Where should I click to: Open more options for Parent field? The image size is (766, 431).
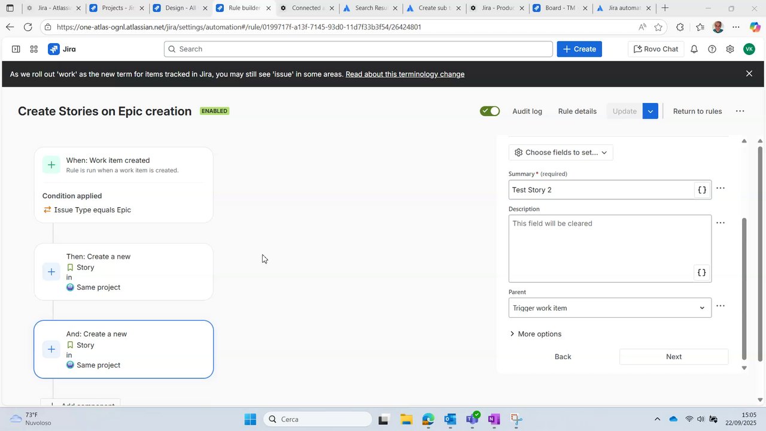[721, 306]
